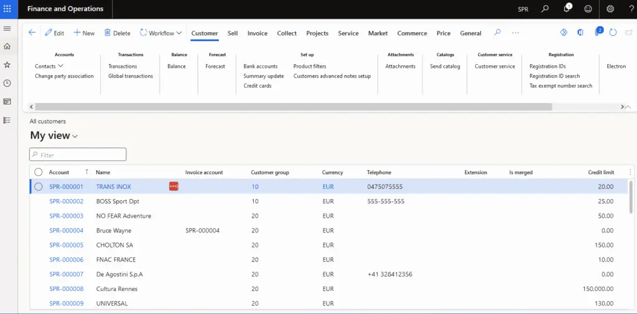Screen dimensions: 637x314
Task: Open account SPR-000001 link
Action: click(x=66, y=187)
